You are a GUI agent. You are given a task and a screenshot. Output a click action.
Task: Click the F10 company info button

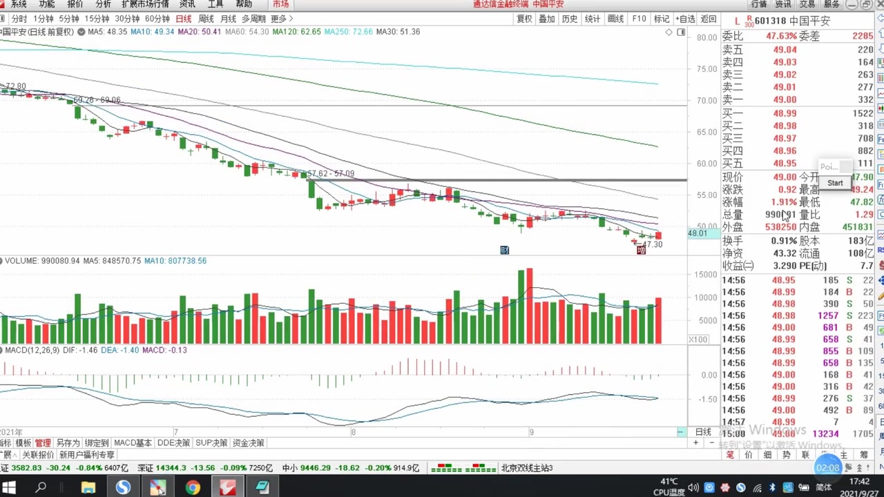[639, 19]
